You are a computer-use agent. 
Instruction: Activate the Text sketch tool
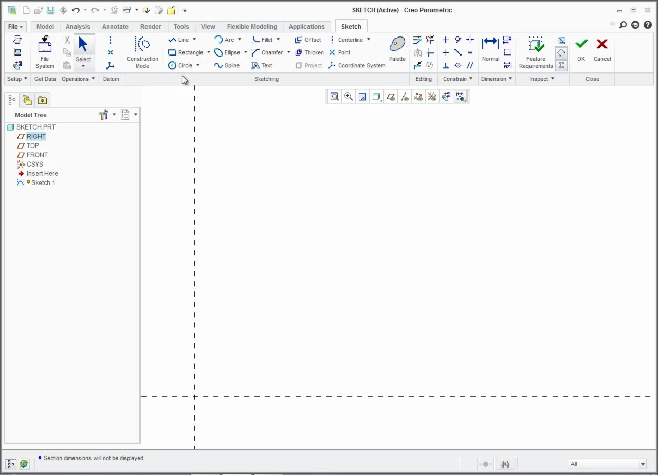click(262, 65)
